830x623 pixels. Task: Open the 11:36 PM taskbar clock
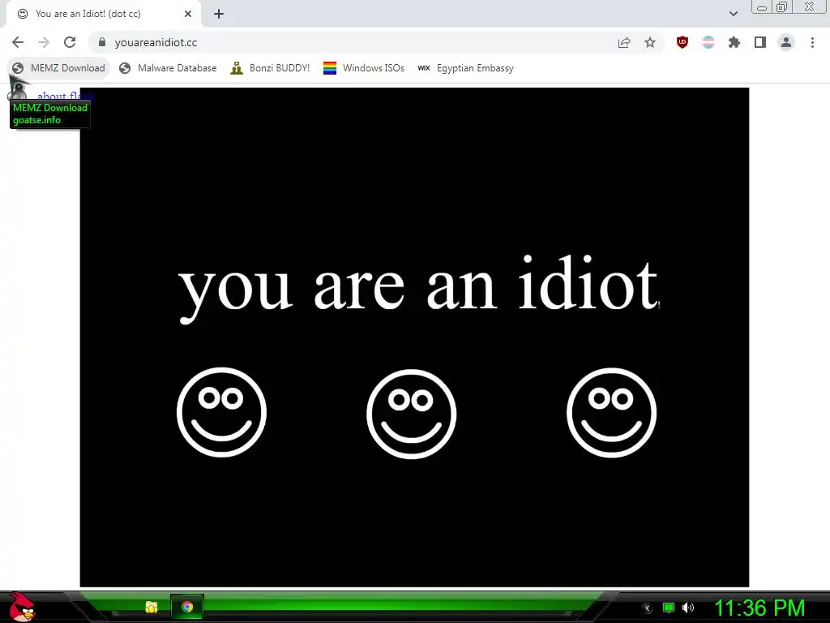point(759,608)
